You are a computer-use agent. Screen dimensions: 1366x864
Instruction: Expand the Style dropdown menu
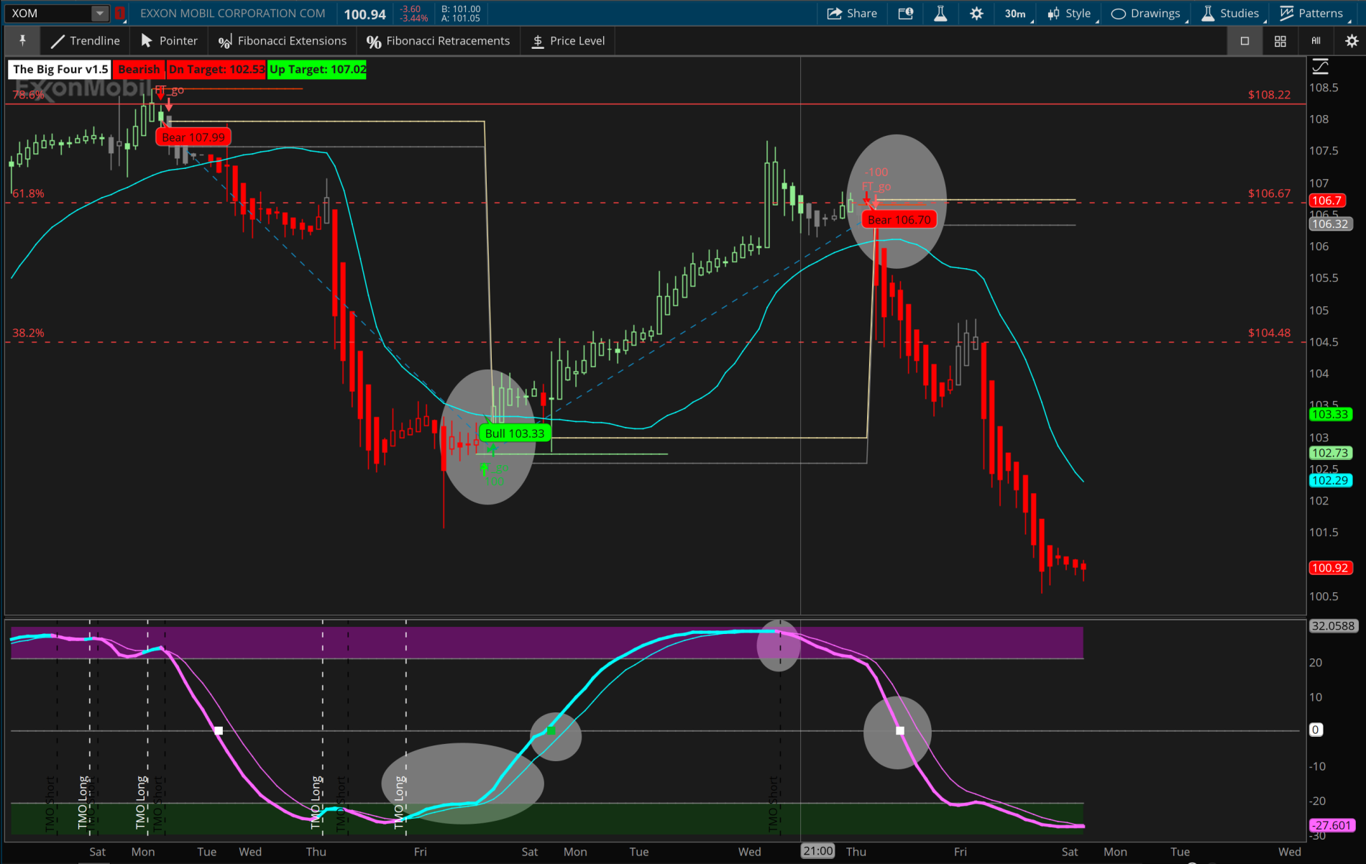(1070, 14)
